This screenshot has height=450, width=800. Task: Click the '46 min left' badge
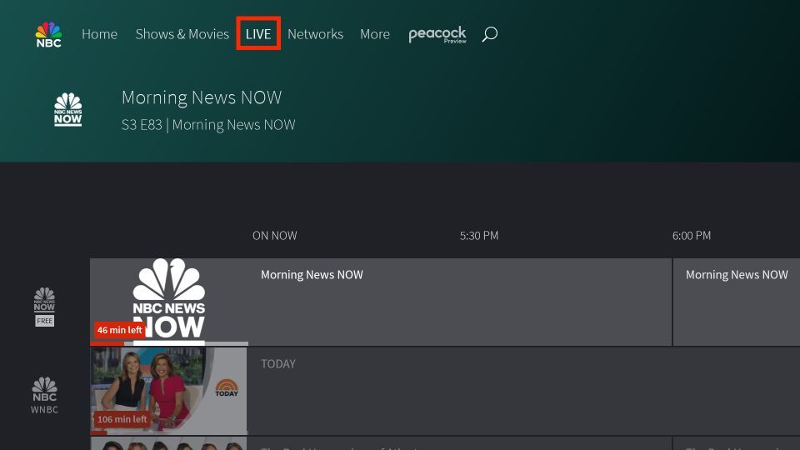120,330
